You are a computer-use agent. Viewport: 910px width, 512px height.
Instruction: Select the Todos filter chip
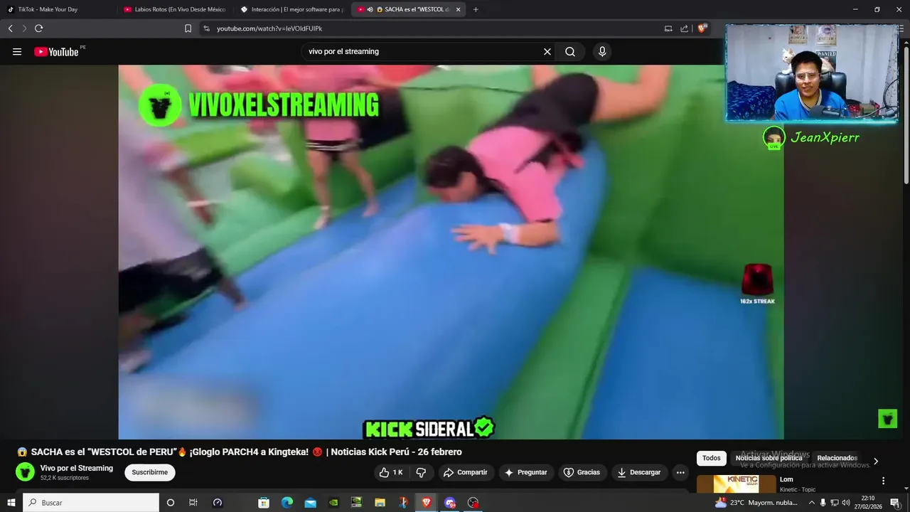tap(712, 458)
